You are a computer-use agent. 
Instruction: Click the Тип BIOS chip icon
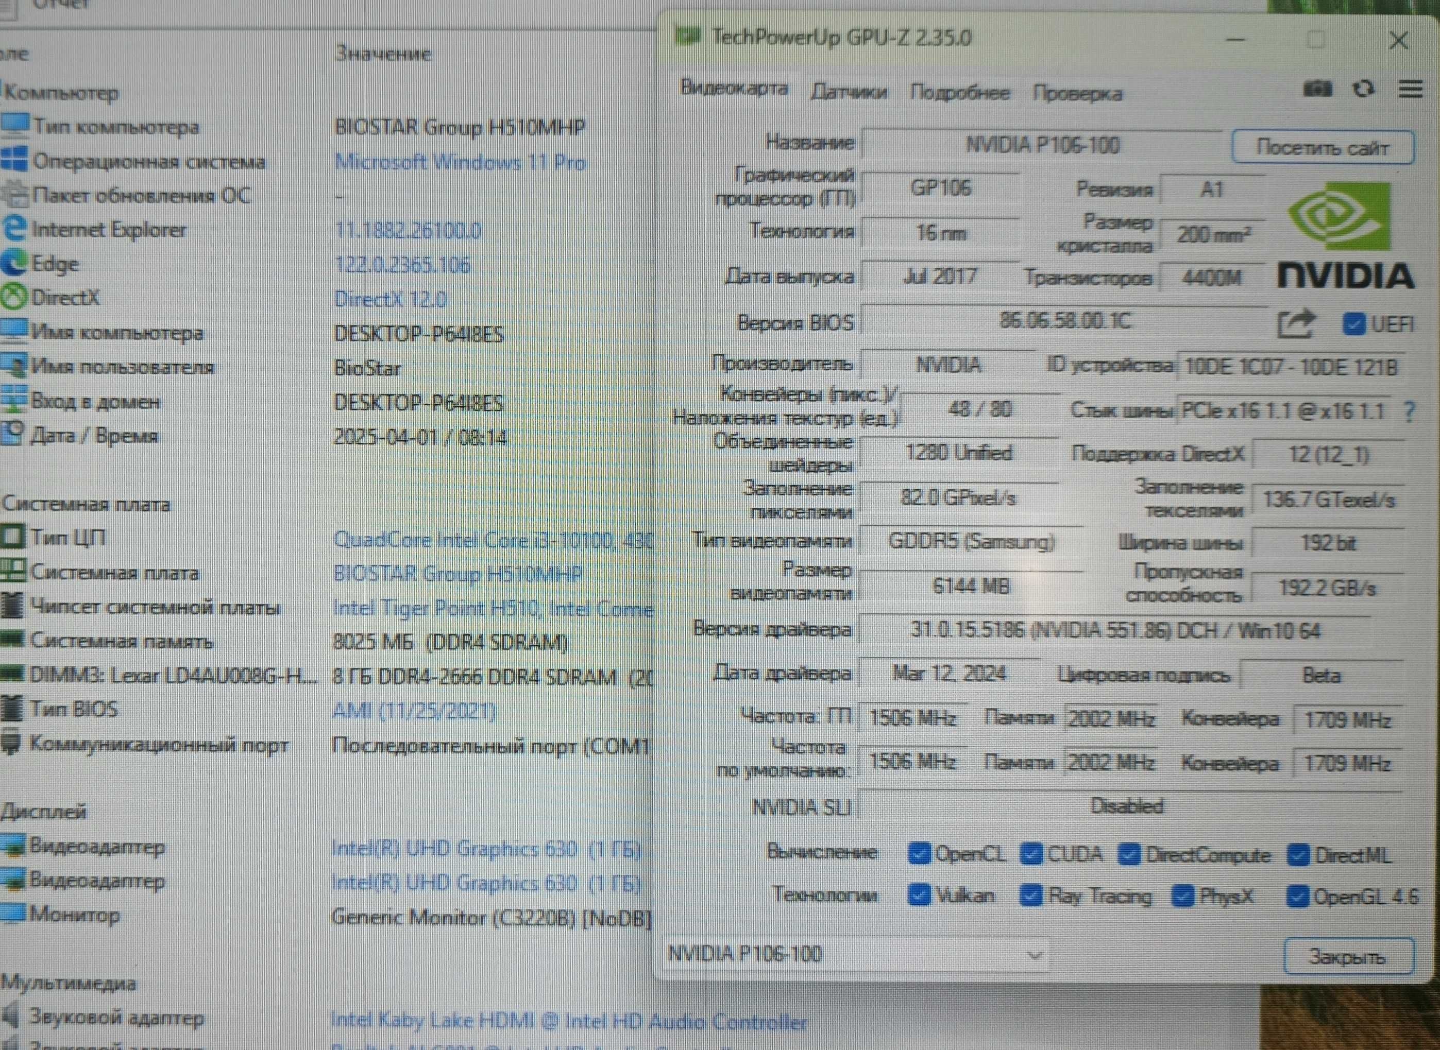tap(11, 708)
